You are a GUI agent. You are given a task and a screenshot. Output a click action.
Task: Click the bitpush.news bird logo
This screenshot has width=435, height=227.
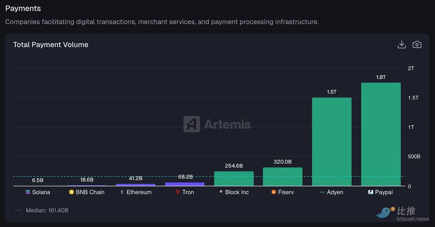tap(383, 213)
